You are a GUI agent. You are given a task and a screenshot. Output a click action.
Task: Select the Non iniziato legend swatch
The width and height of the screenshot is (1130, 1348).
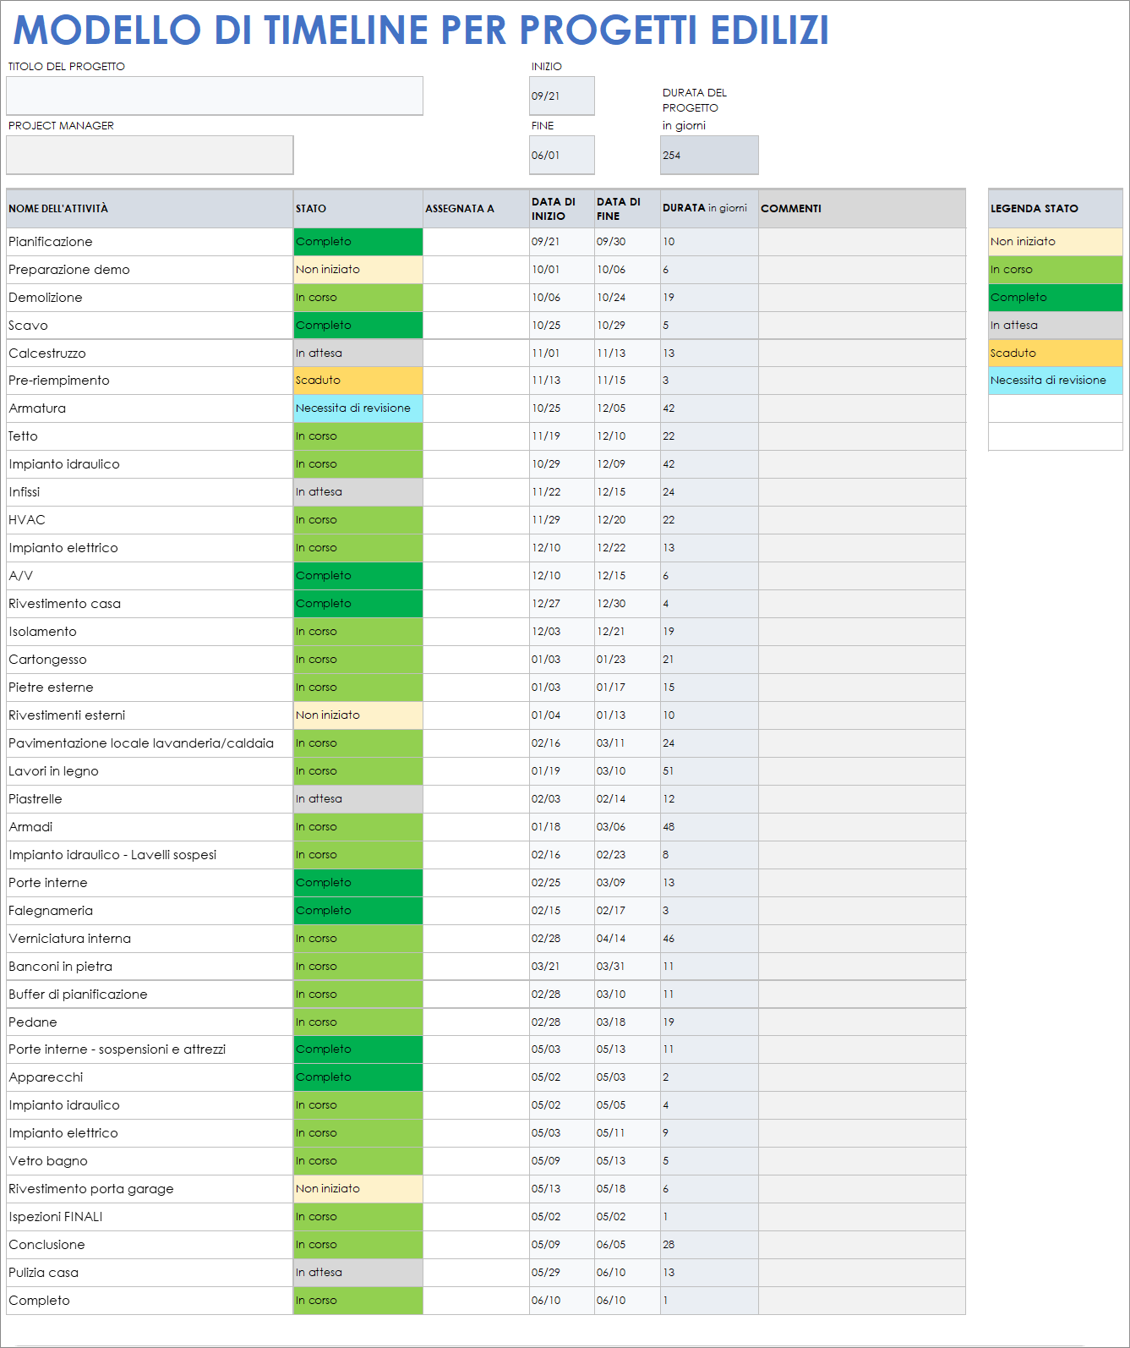[x=1056, y=242]
